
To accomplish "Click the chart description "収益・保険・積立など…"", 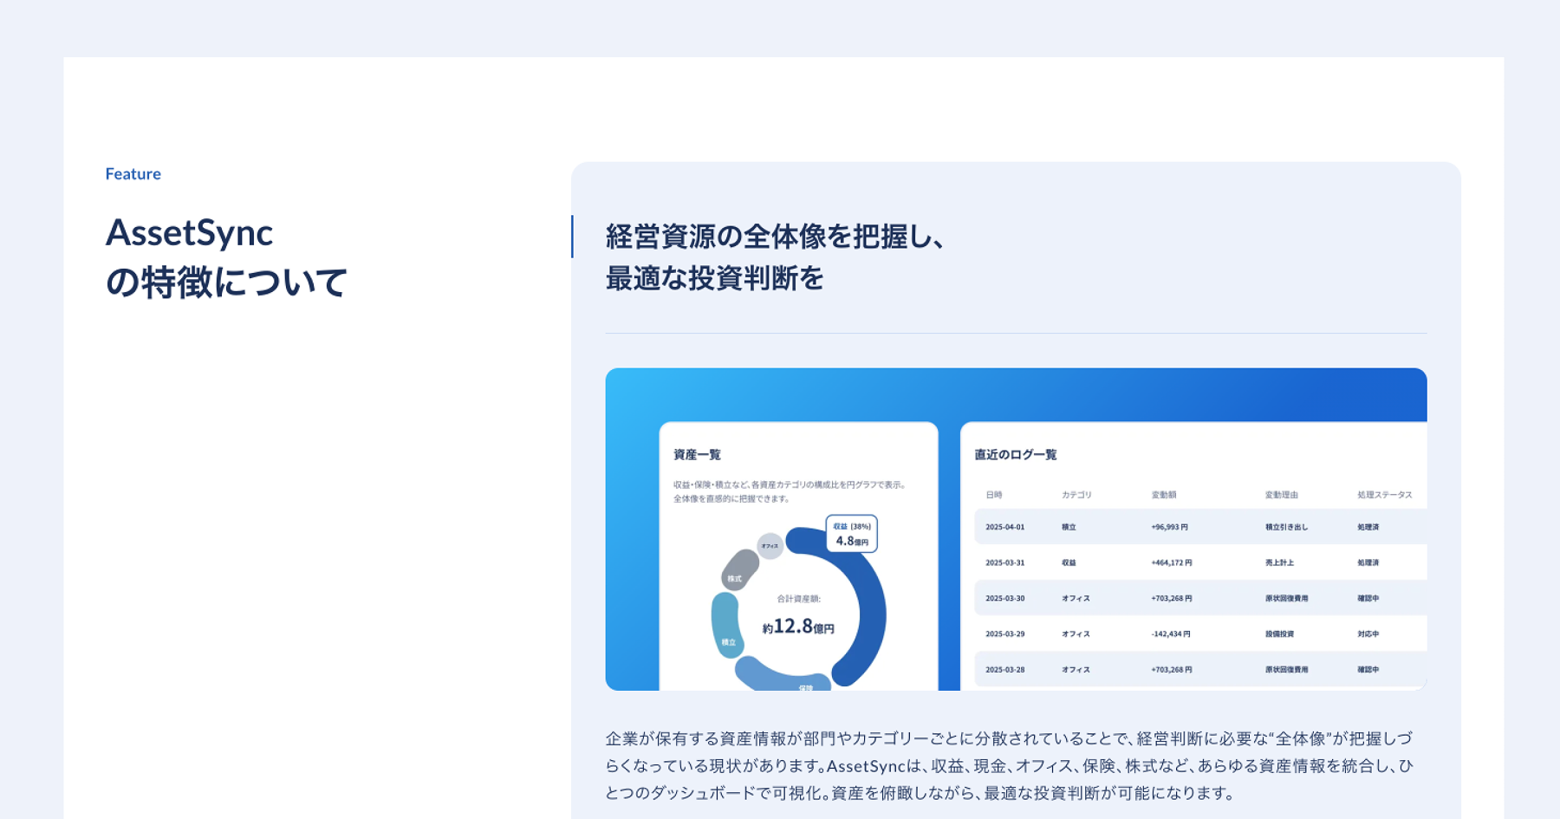I will (x=790, y=491).
